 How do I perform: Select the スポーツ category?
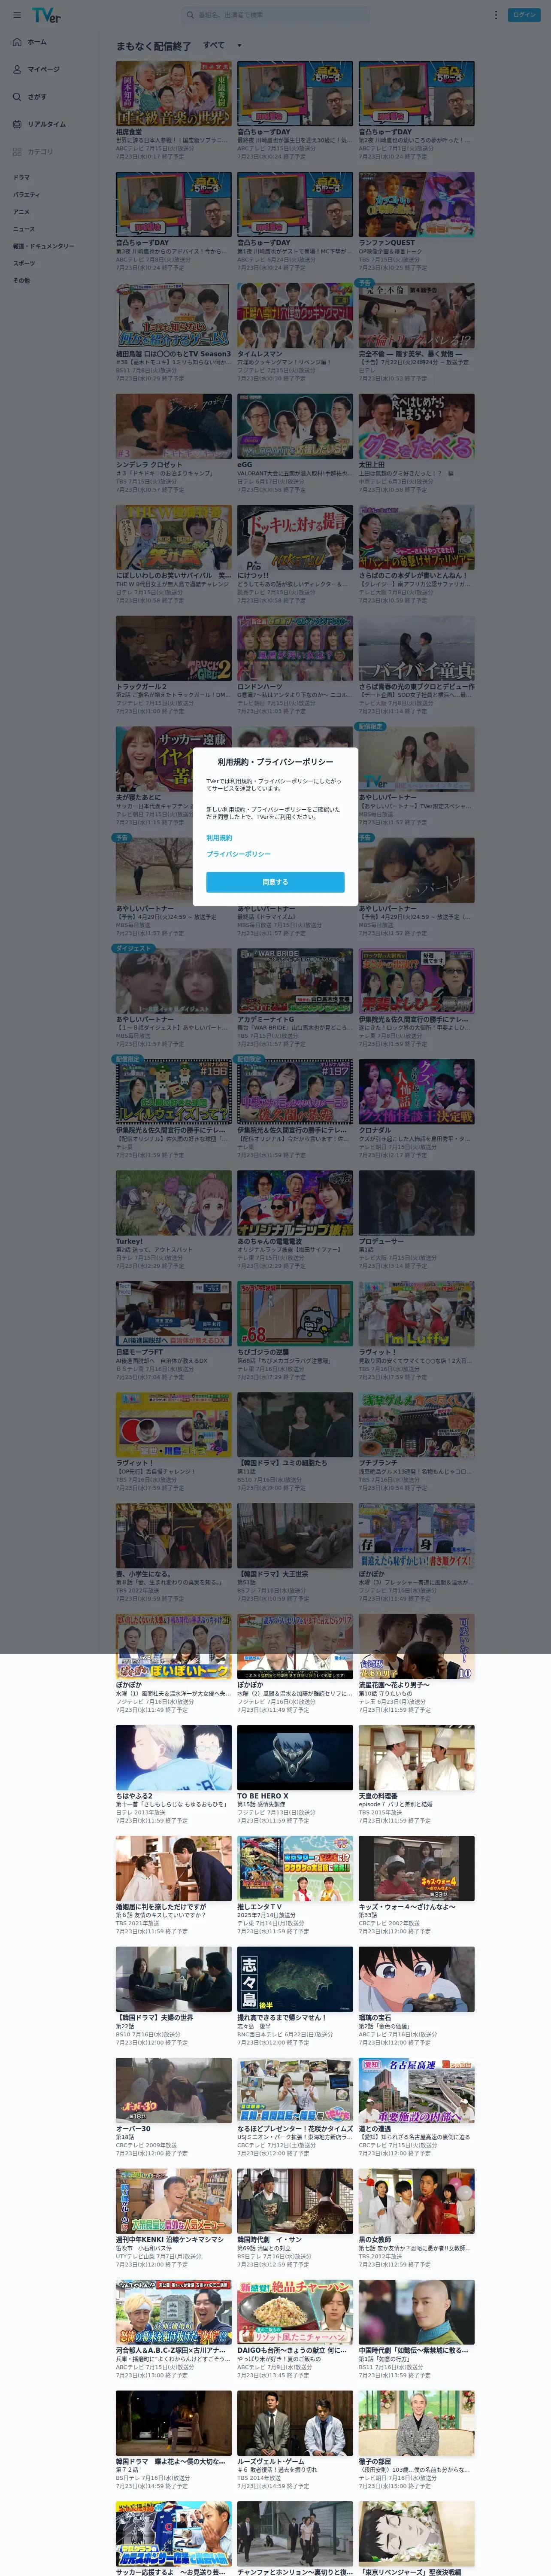[x=24, y=263]
